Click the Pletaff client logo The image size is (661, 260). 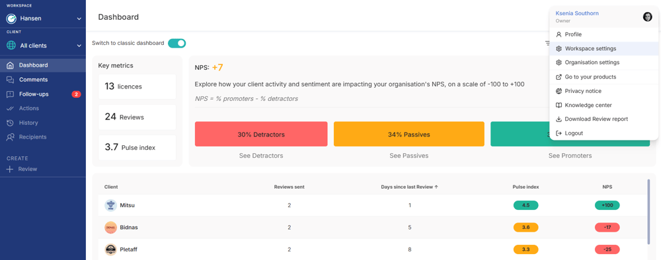click(x=110, y=249)
